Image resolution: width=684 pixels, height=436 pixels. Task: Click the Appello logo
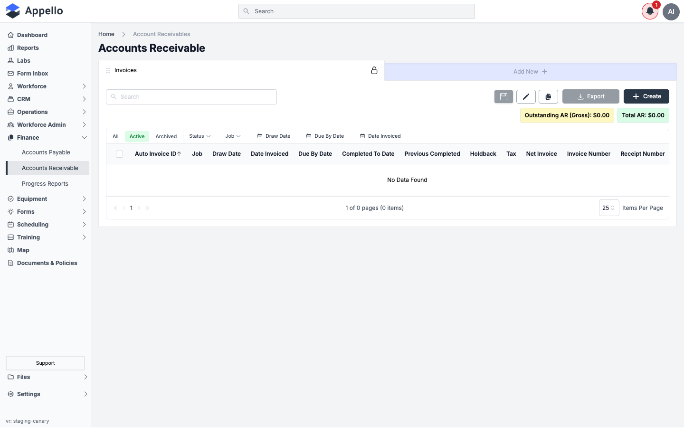coord(34,11)
